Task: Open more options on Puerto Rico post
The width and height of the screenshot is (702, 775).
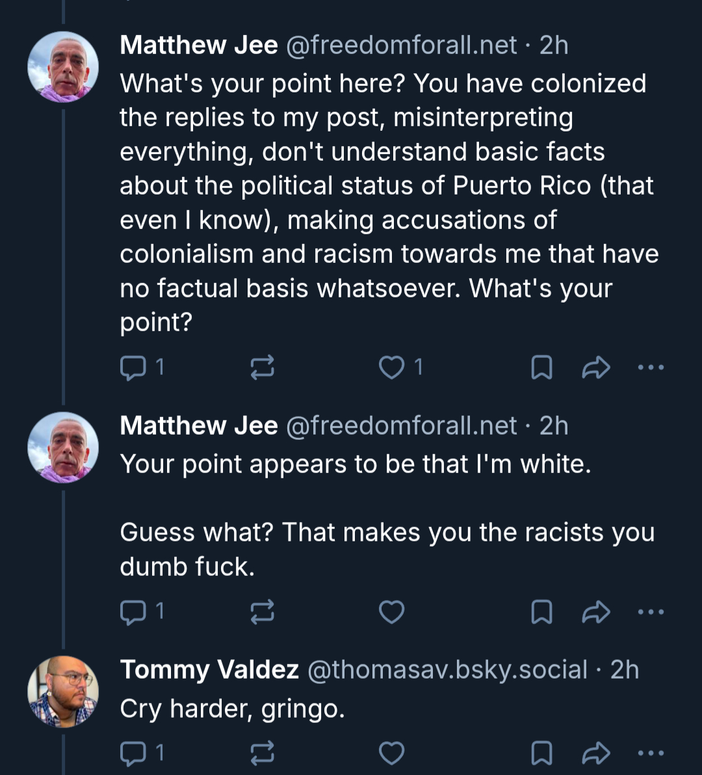Action: click(651, 368)
